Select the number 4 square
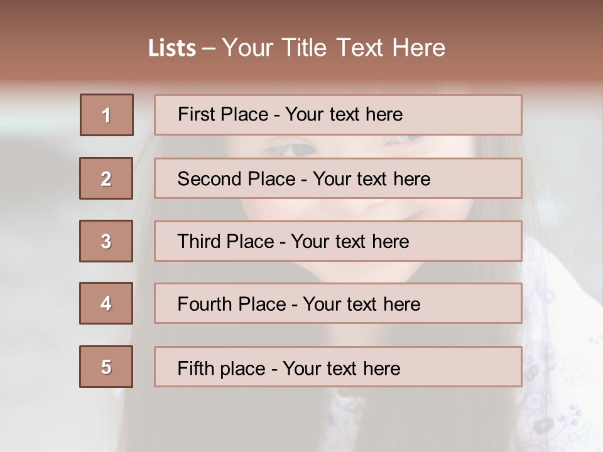The width and height of the screenshot is (603, 452). (106, 303)
